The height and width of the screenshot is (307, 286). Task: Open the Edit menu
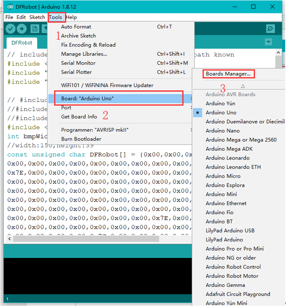point(21,17)
